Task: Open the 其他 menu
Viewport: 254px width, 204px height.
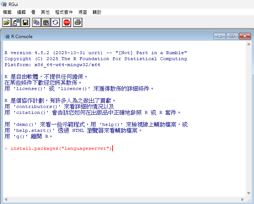Action: click(45, 12)
